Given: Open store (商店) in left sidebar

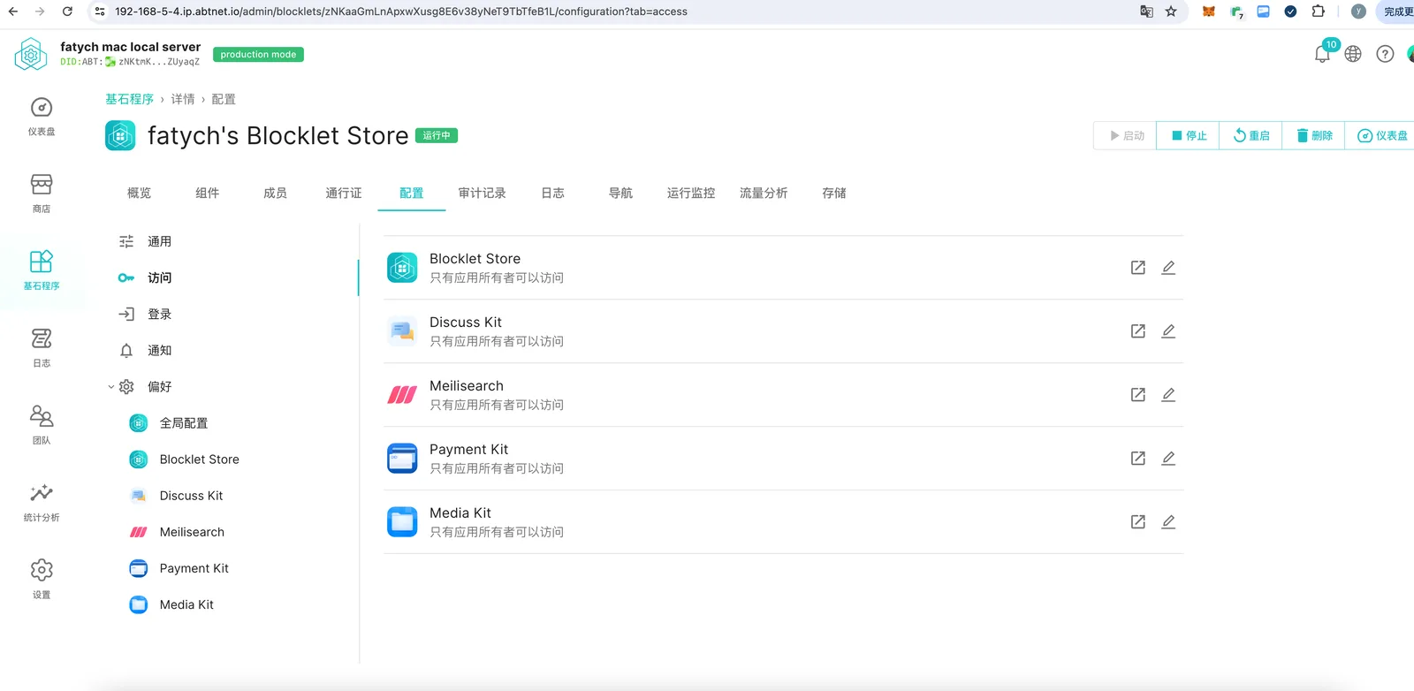Looking at the screenshot, I should coord(42,194).
